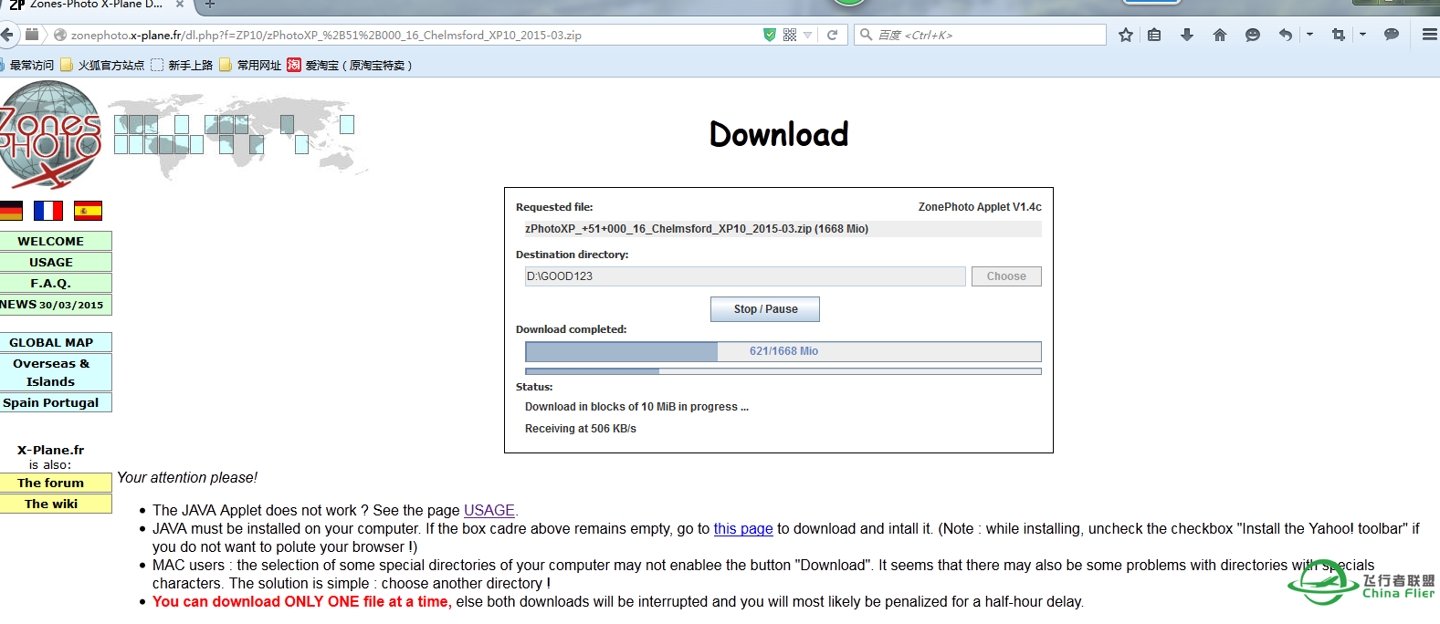This screenshot has height=624, width=1440.
Task: Click the green security shield icon
Action: click(770, 35)
